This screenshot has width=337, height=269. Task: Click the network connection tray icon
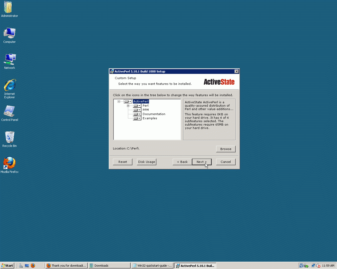tap(313, 266)
